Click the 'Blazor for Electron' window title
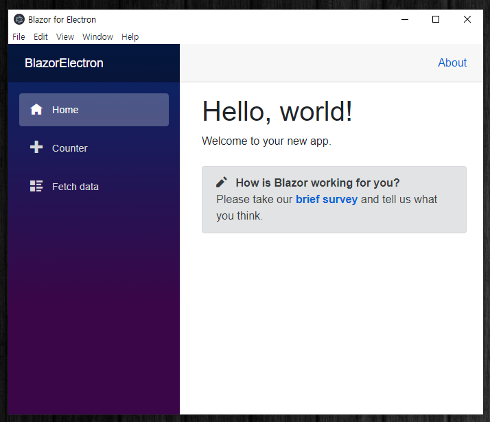Screen dimensions: 490x422 (62, 20)
